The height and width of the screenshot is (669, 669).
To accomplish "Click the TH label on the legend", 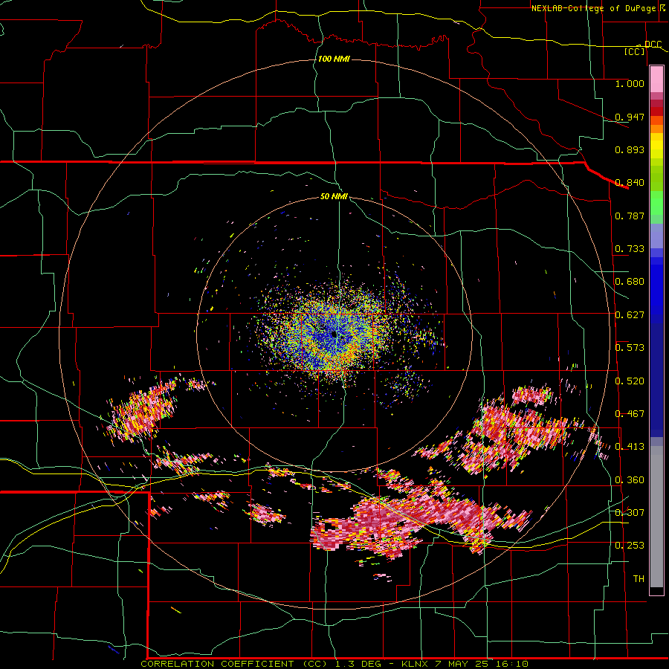I will pyautogui.click(x=639, y=579).
